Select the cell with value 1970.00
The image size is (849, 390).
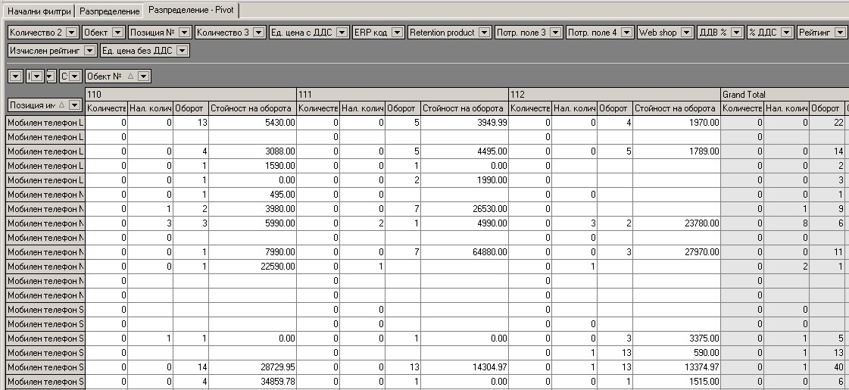pos(676,123)
